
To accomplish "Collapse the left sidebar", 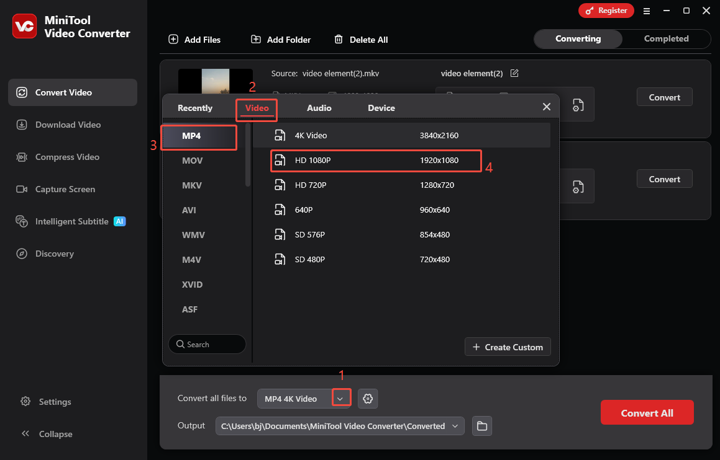I will [46, 434].
